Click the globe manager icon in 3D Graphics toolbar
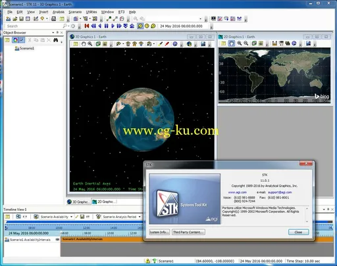337x266 pixels. (x=189, y=44)
